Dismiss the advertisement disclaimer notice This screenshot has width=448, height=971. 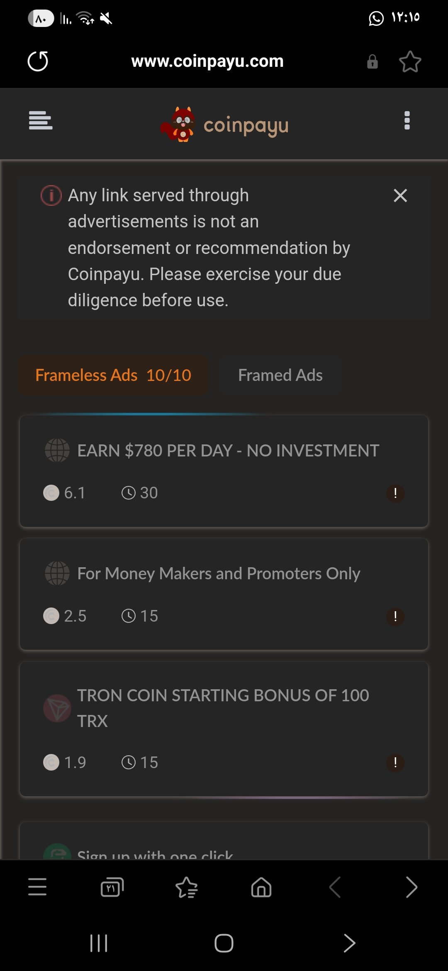(x=400, y=195)
